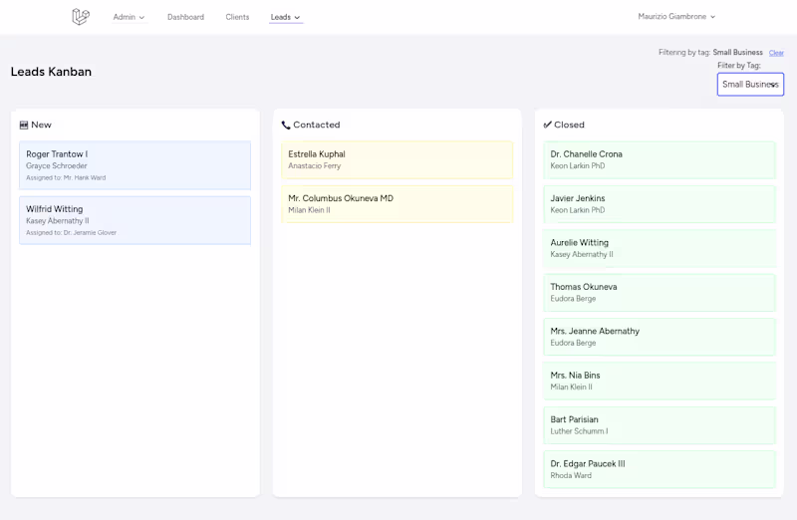Open the Roger Trantow I lead card
Viewport: 797px width, 520px height.
[134, 165]
